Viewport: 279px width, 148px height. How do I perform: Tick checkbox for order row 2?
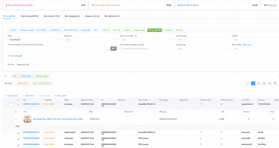[11, 133]
